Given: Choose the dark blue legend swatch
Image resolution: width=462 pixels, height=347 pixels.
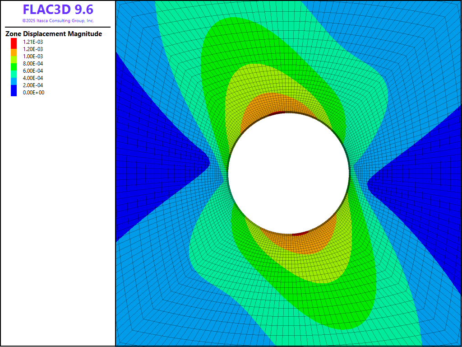Looking at the screenshot, I should pyautogui.click(x=14, y=90).
